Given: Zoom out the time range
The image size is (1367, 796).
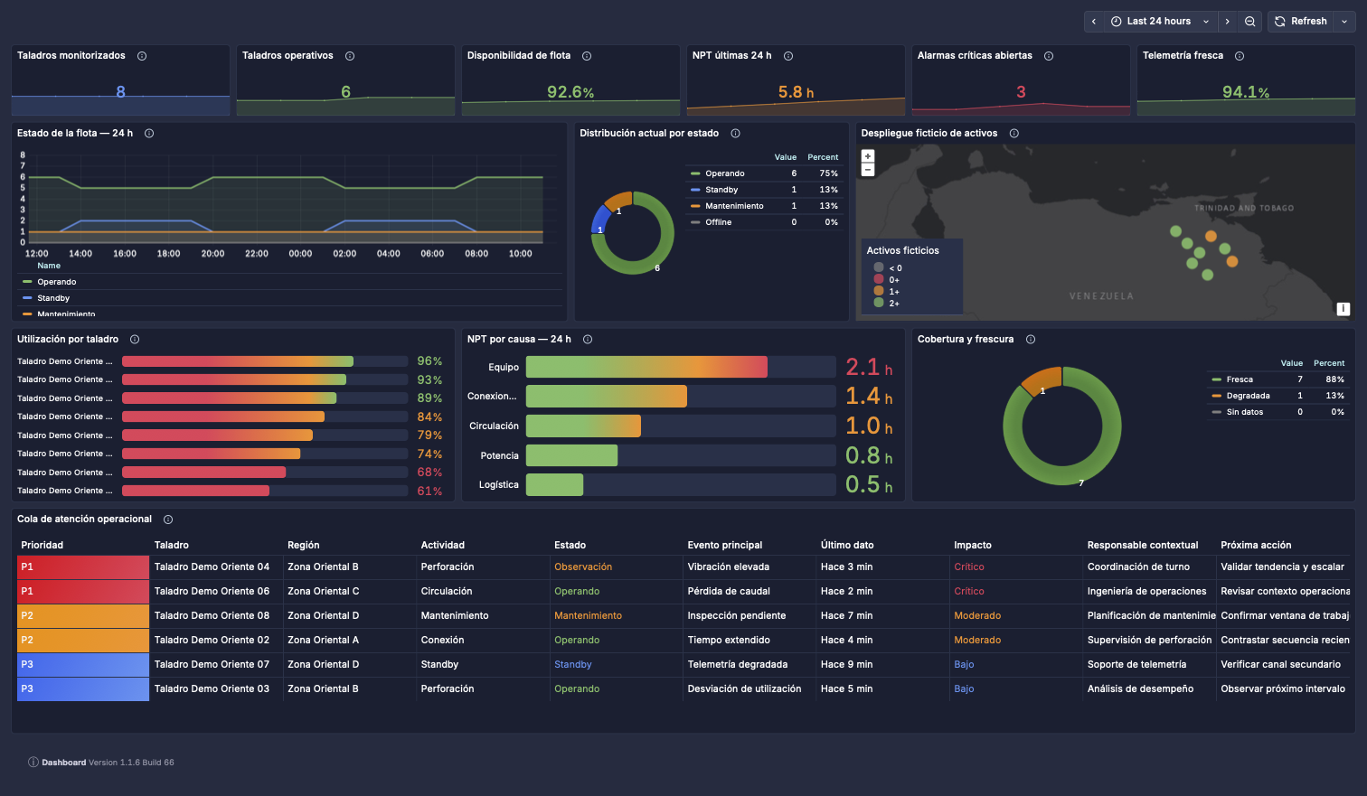Looking at the screenshot, I should 1250,22.
